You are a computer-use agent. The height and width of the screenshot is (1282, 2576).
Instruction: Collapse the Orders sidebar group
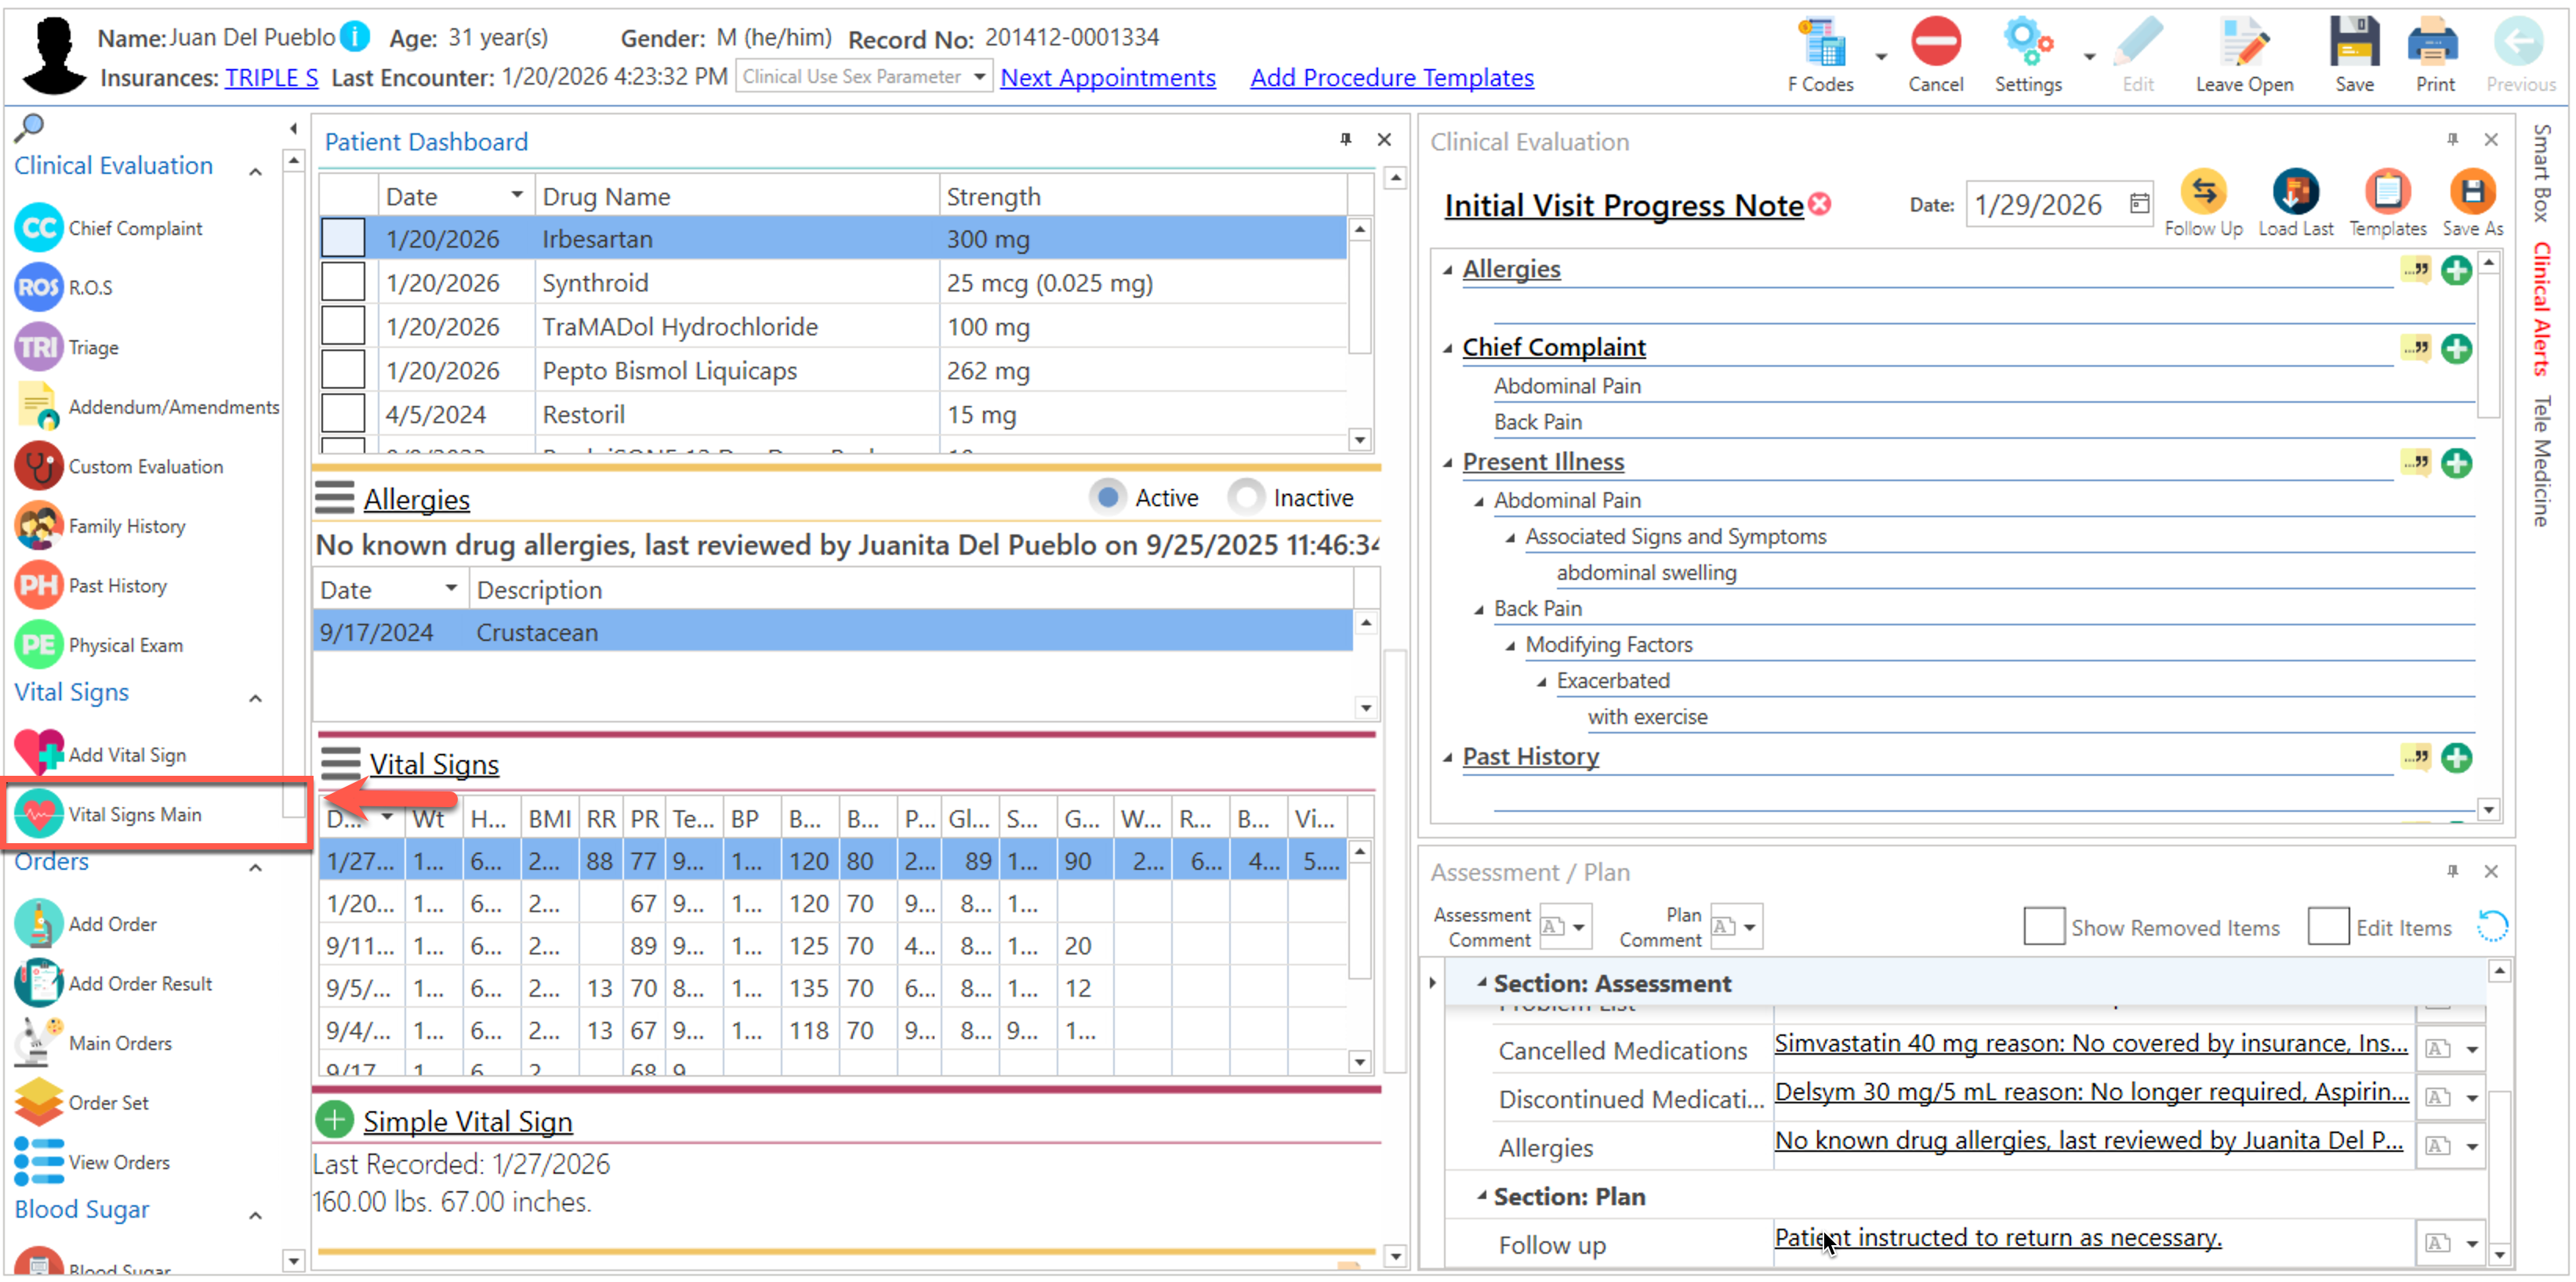[x=255, y=867]
